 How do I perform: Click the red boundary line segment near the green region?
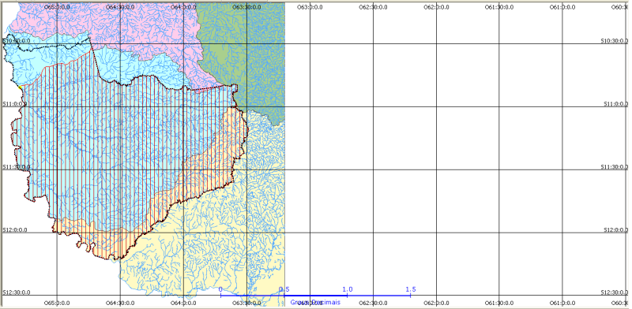tap(209, 88)
